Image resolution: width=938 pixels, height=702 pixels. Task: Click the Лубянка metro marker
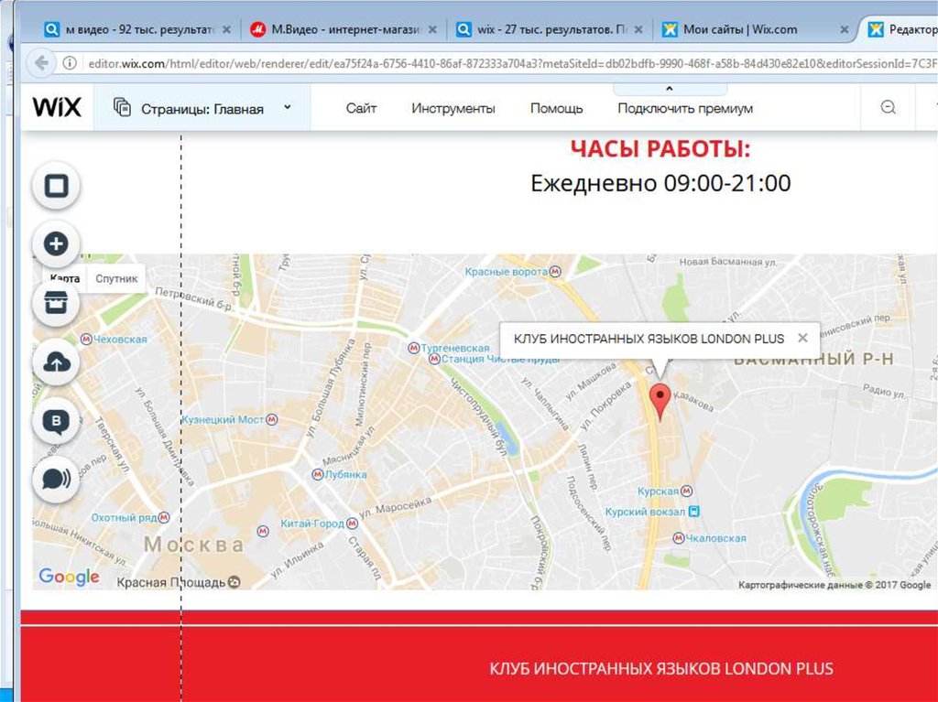318,474
